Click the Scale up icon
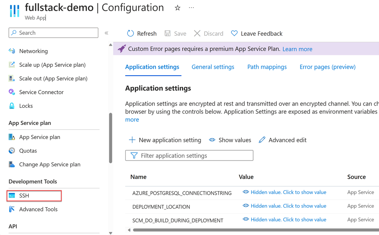The height and width of the screenshot is (235, 379). (12, 65)
